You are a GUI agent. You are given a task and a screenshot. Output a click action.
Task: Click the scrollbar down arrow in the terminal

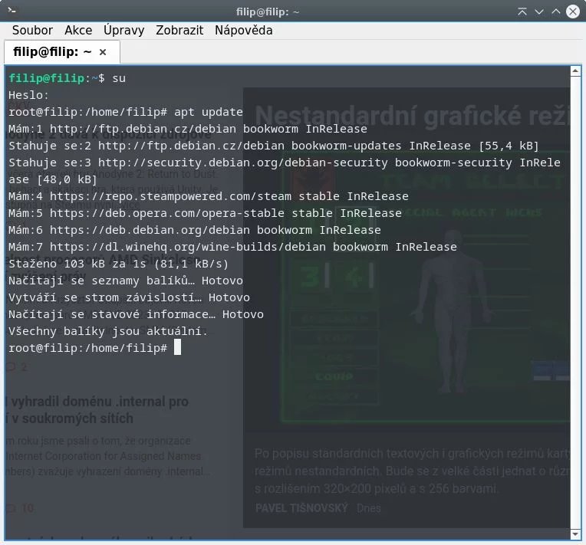(x=575, y=534)
